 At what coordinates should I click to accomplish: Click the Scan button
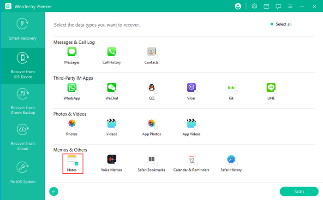pos(299,191)
